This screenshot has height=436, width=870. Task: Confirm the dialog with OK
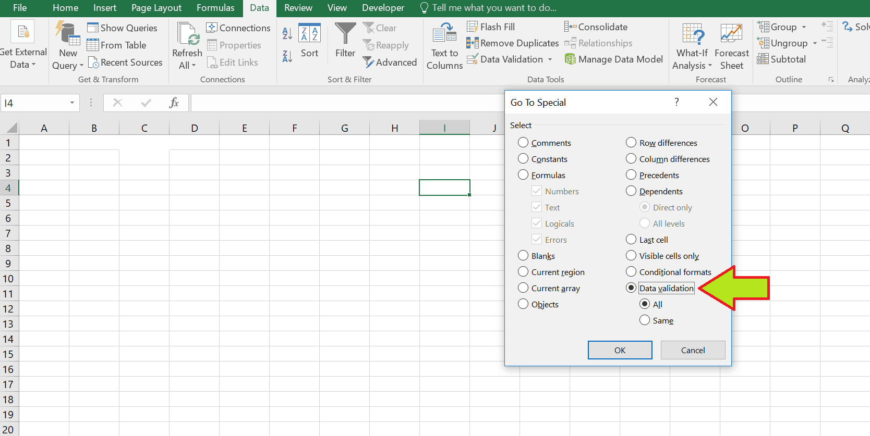coord(620,350)
